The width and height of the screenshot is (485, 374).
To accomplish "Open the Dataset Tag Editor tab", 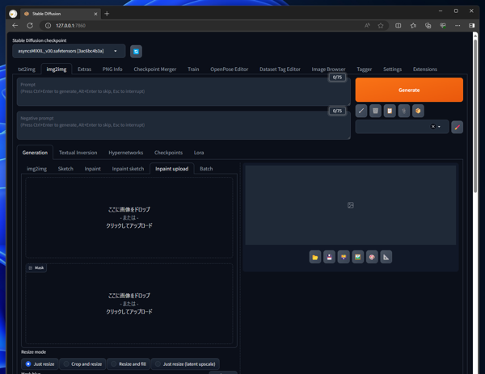I will point(280,69).
